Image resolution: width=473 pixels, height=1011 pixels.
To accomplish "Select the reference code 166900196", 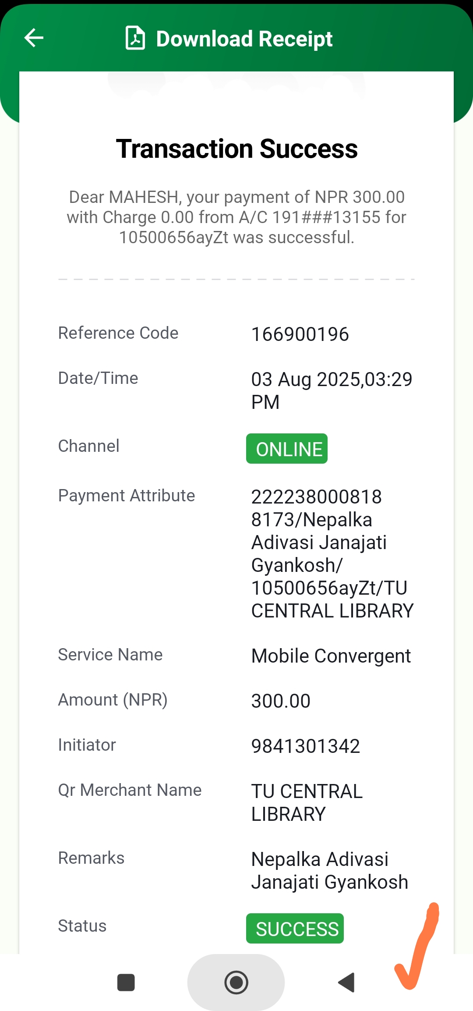I will click(300, 334).
